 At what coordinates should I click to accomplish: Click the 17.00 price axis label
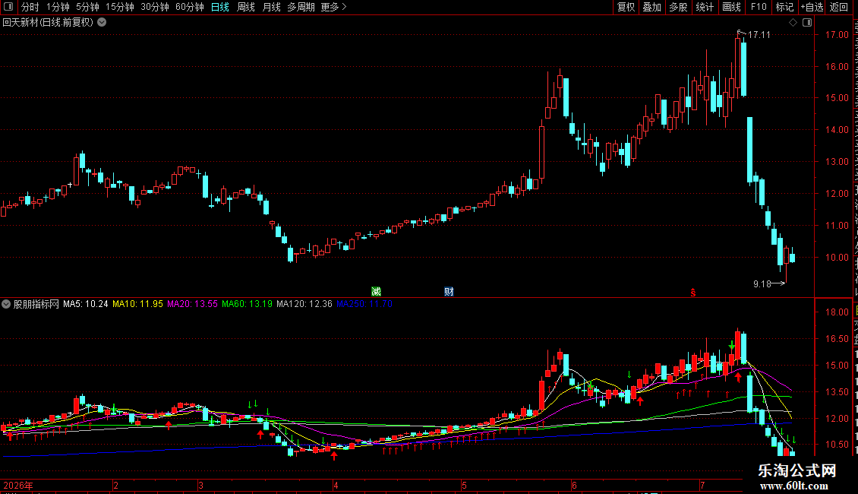click(837, 34)
